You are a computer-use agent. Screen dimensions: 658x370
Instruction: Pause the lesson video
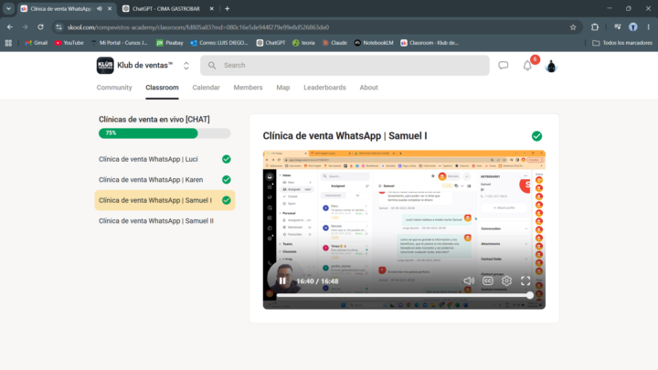point(282,281)
